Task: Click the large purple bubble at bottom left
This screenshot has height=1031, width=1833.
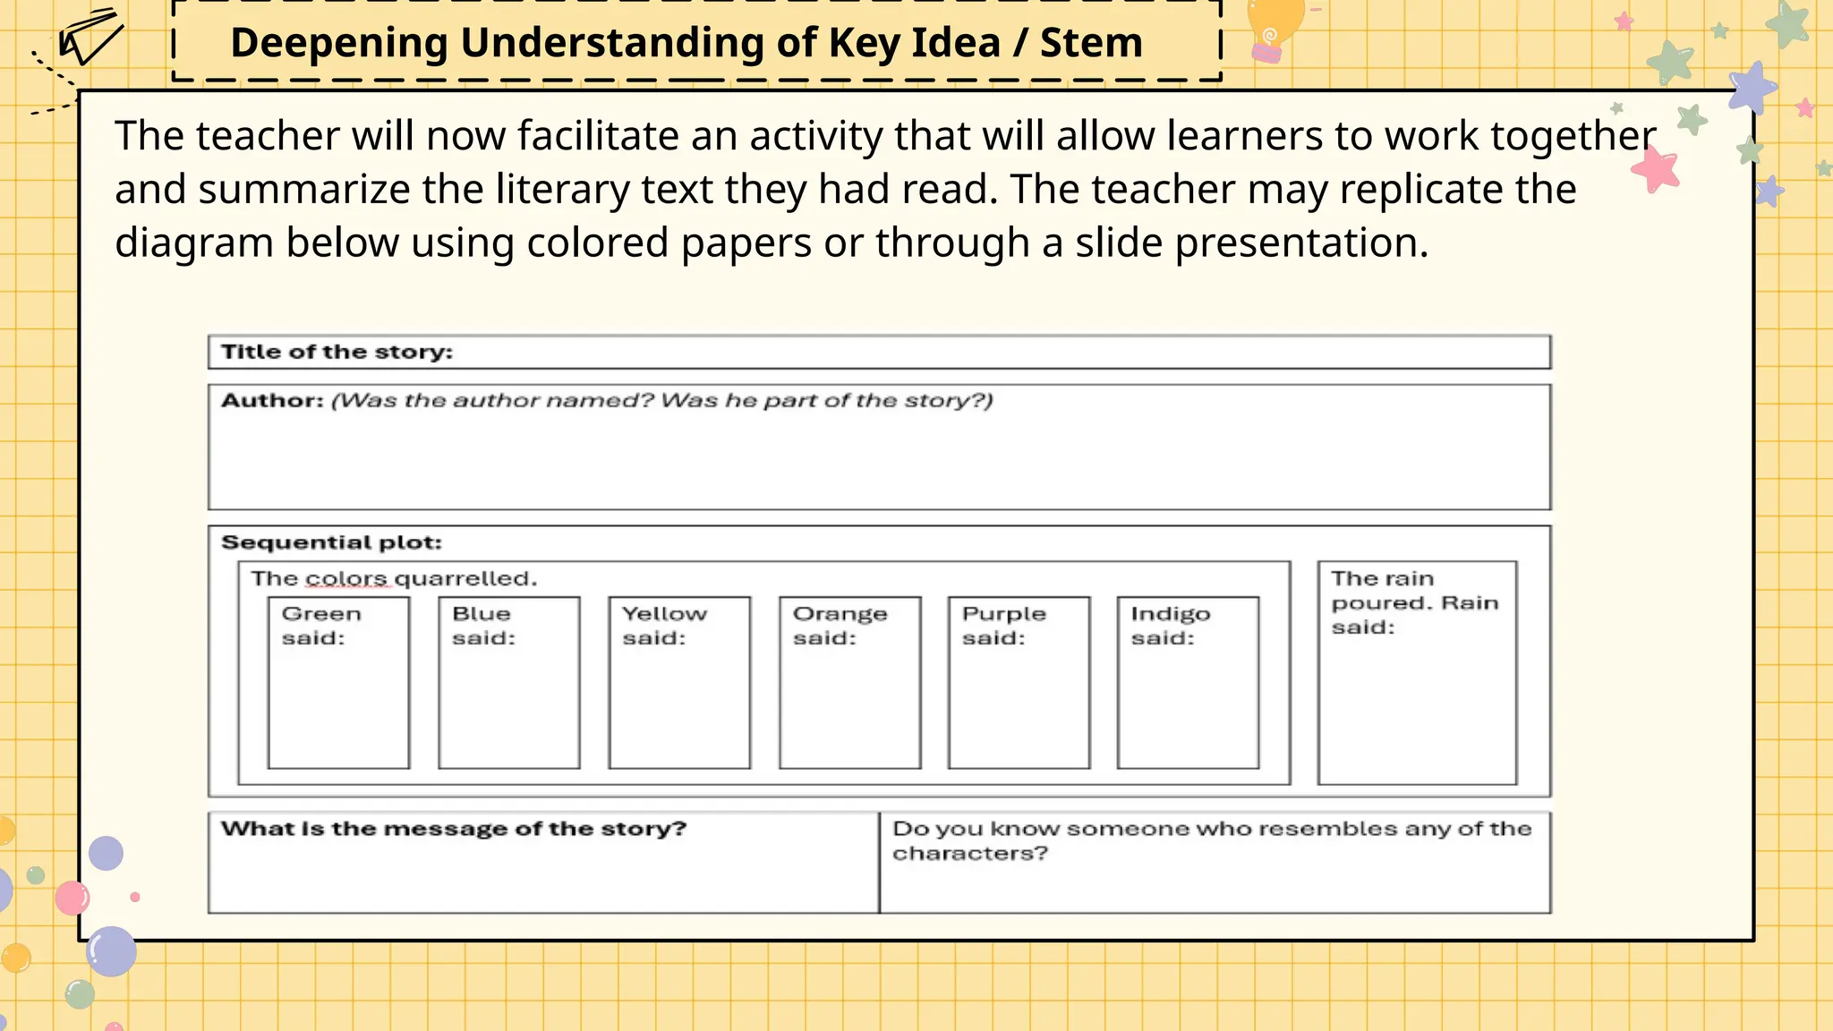Action: click(112, 950)
